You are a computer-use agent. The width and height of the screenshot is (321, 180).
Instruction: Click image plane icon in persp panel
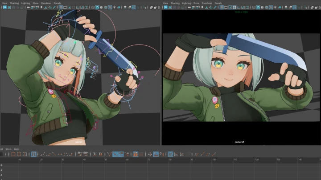45,8
